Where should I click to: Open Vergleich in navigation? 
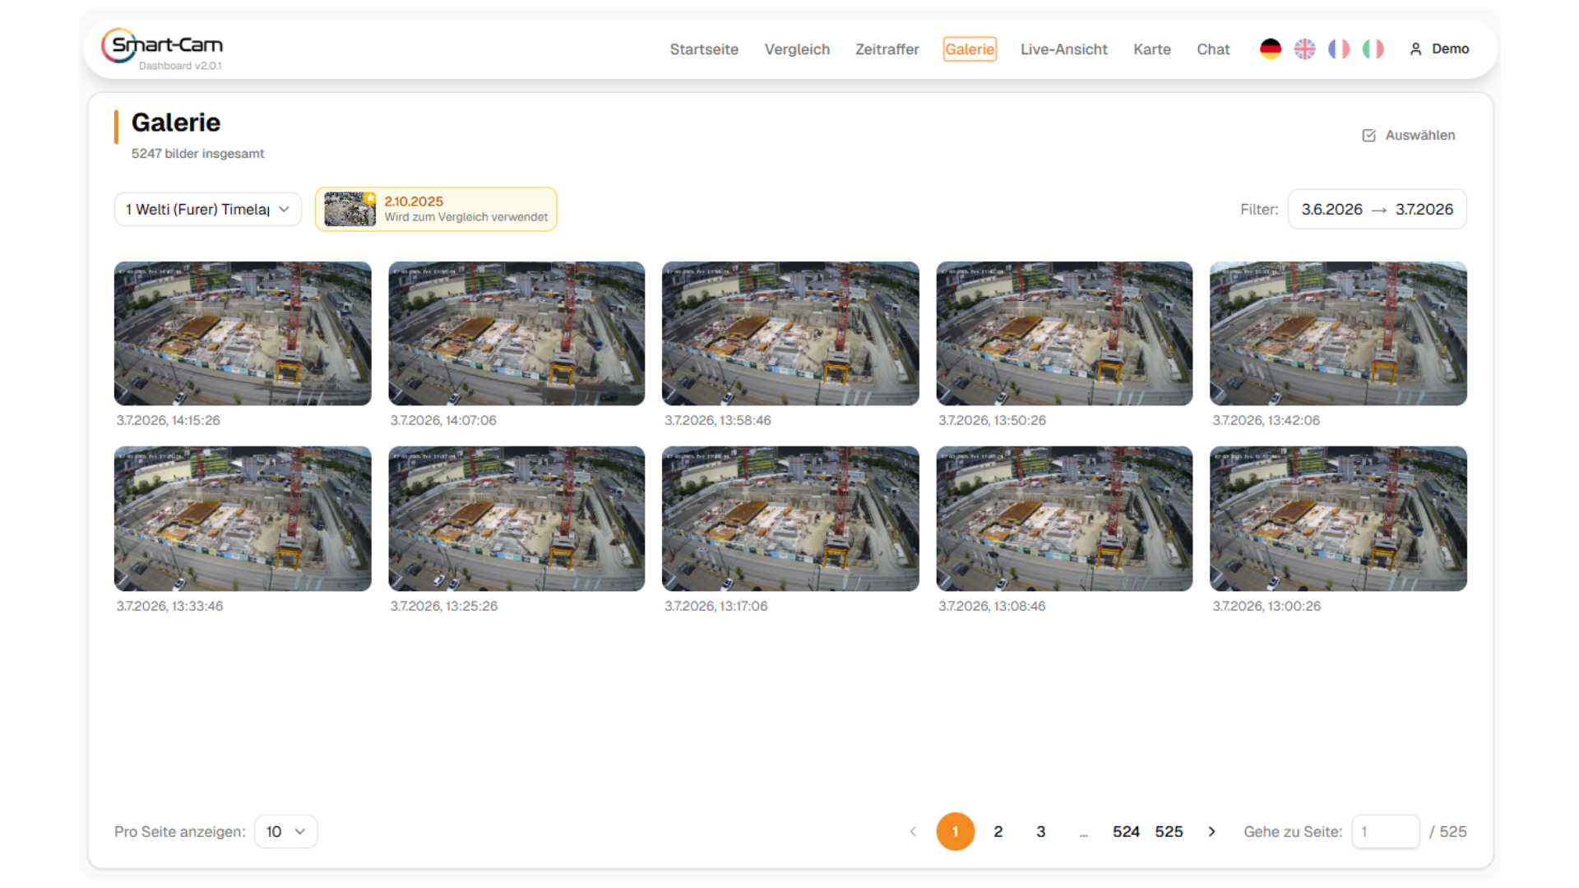[797, 49]
